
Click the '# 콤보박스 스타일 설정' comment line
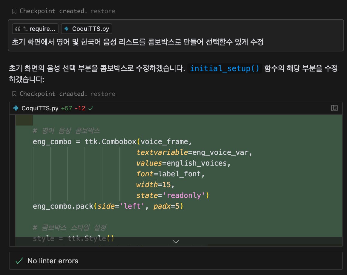(x=70, y=227)
